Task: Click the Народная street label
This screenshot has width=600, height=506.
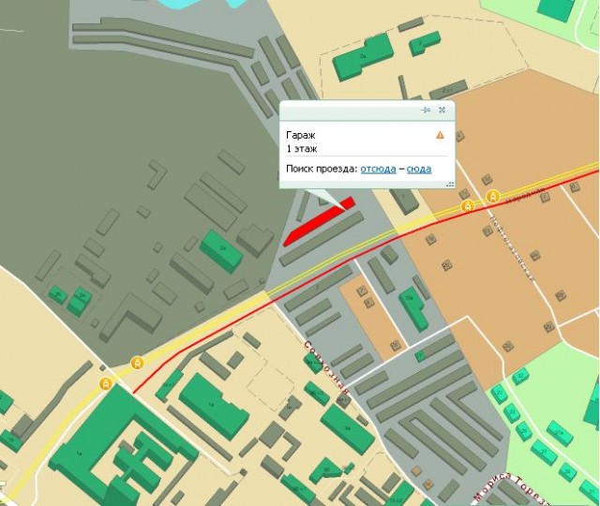Action: point(525,195)
